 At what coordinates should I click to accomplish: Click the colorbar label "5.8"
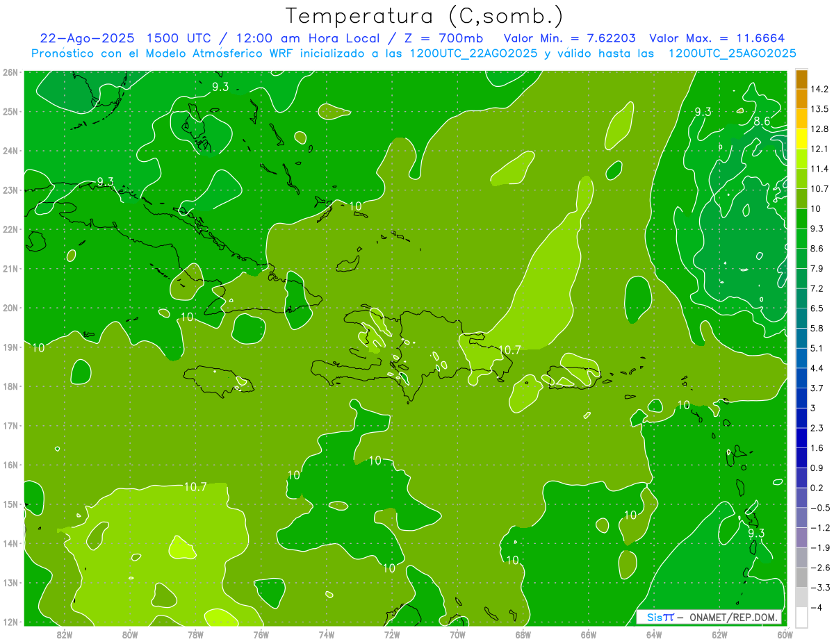coord(817,328)
